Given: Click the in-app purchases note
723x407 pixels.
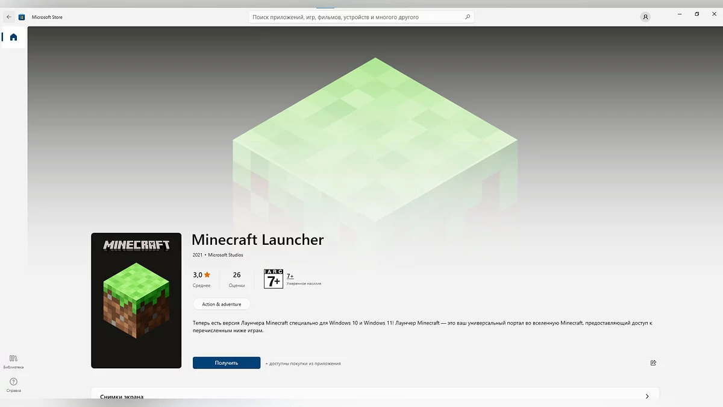Looking at the screenshot, I should [x=303, y=364].
